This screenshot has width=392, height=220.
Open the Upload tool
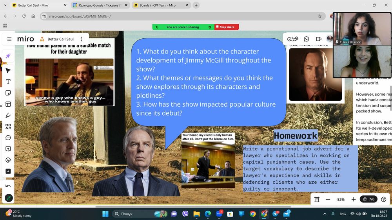[x=8, y=149]
